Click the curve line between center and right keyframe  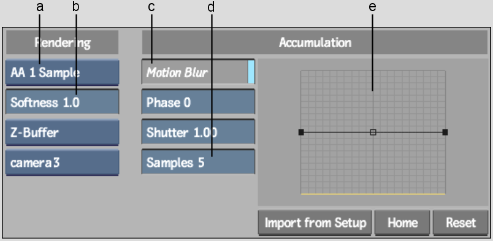coord(409,132)
